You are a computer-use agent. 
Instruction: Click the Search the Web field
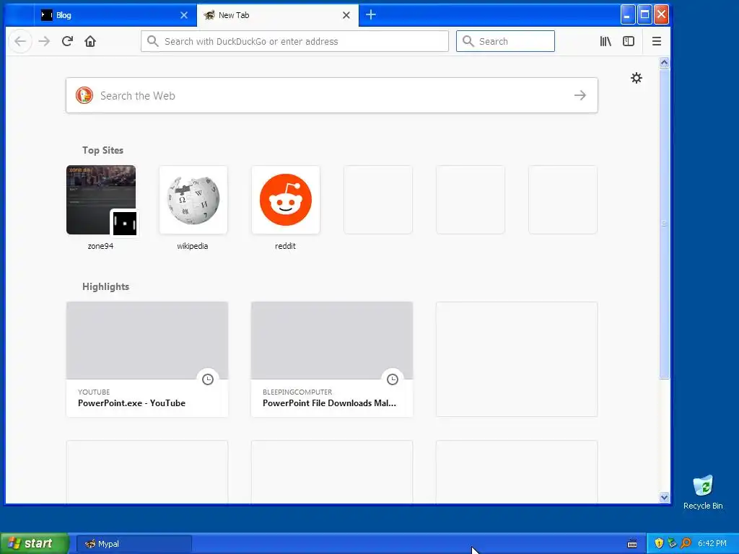332,96
